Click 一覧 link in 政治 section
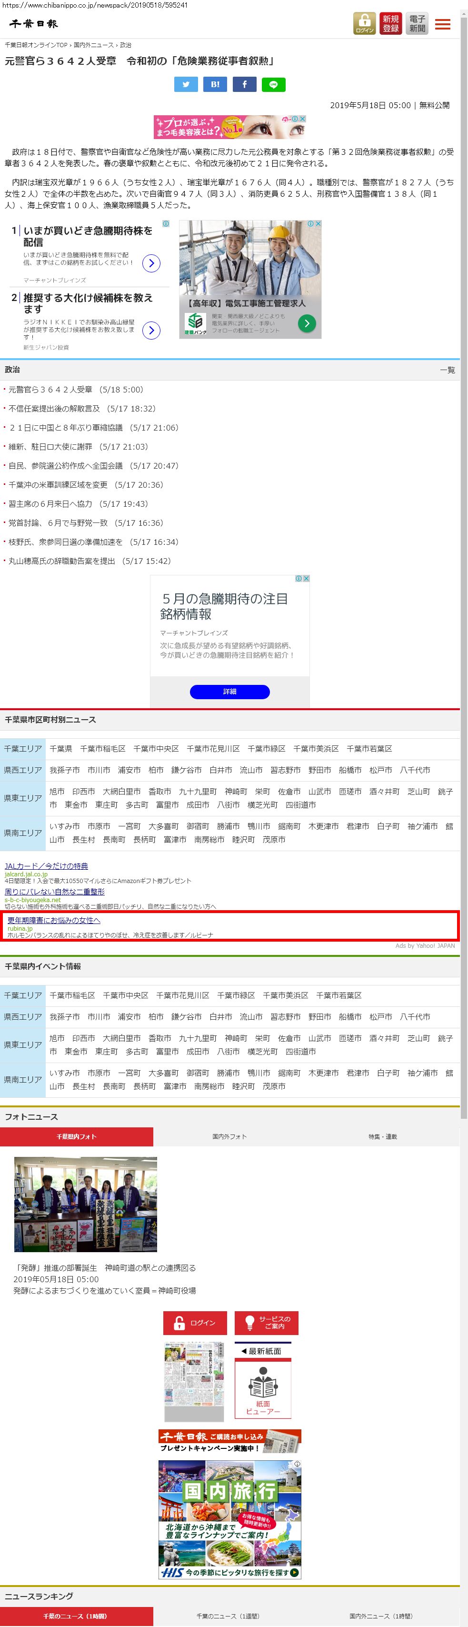468x1627 pixels. [x=447, y=370]
